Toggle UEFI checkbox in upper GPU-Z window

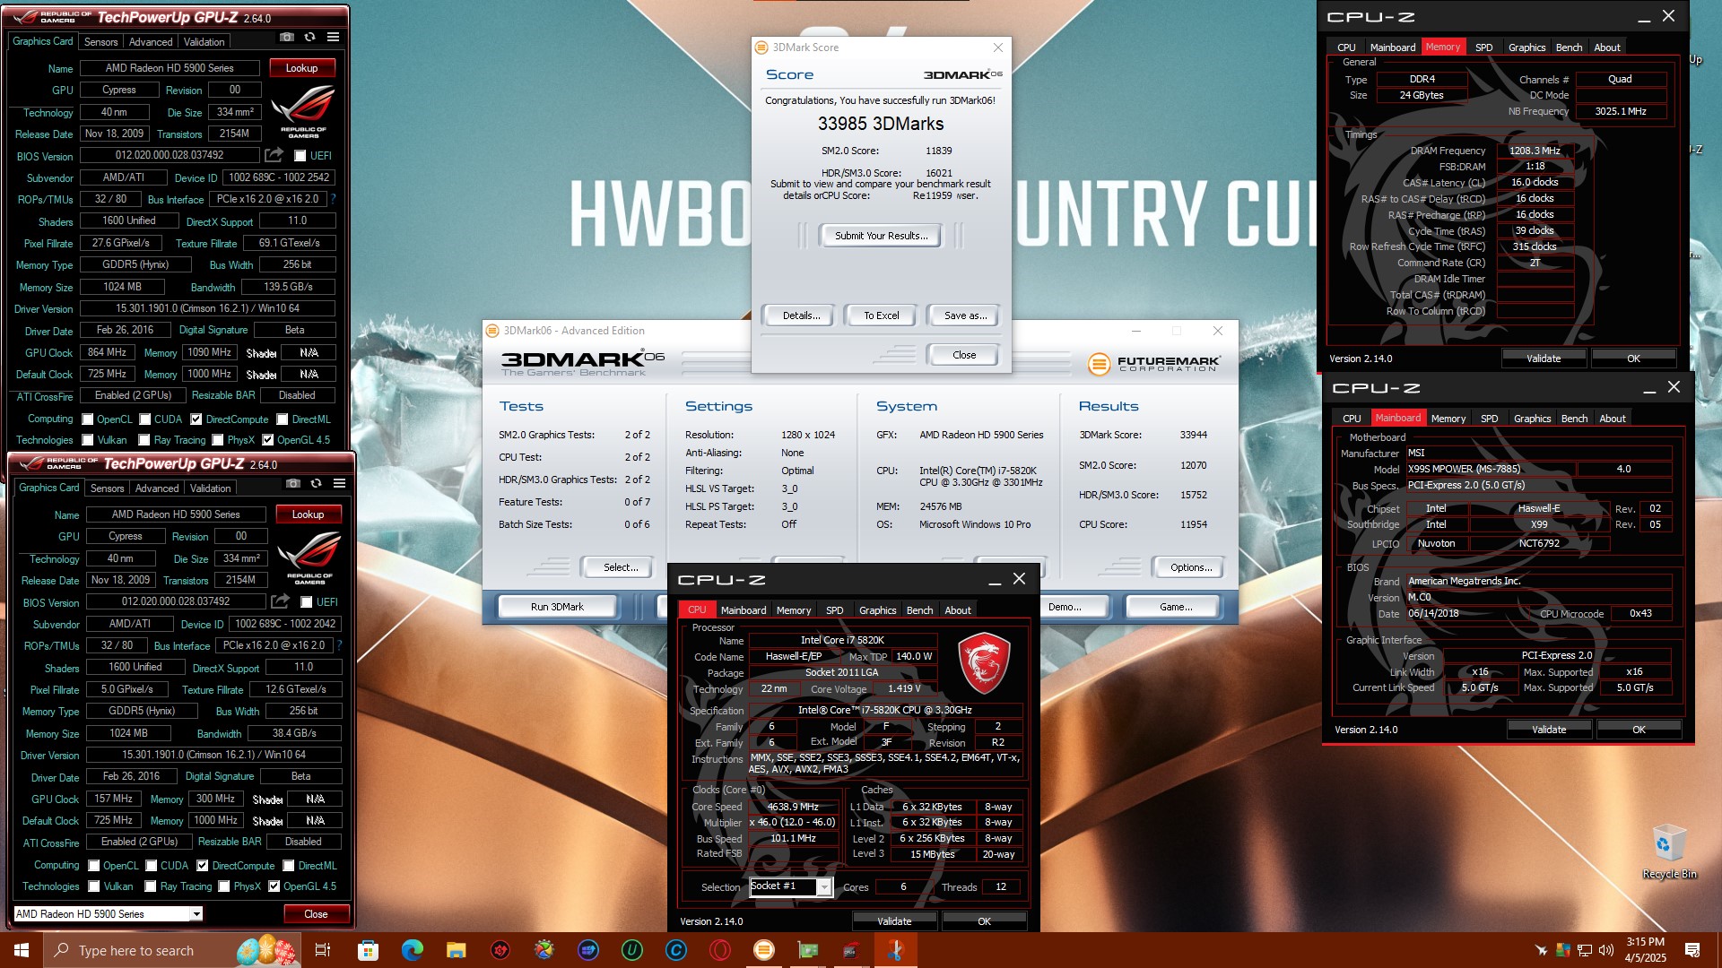300,156
